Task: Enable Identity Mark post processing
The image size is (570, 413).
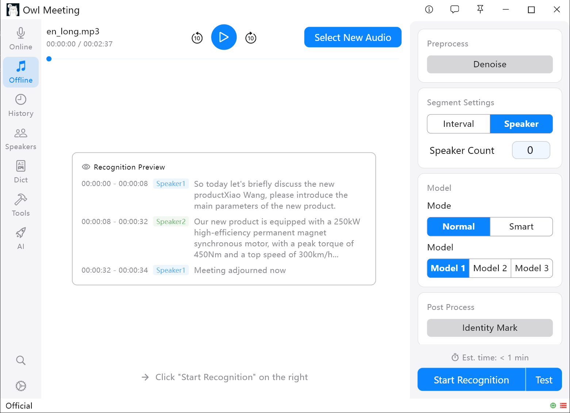Action: pyautogui.click(x=490, y=328)
